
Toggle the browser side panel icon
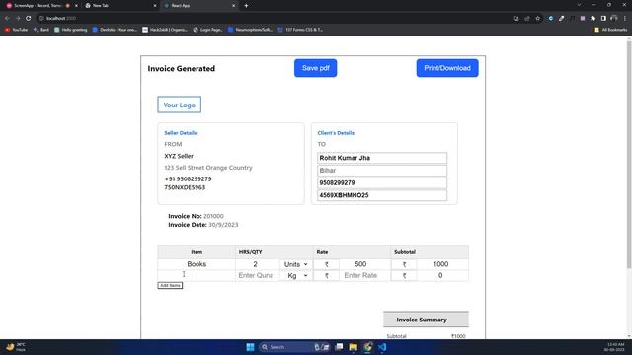603,18
